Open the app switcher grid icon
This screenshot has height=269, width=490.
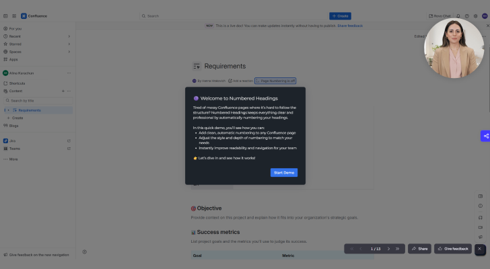click(x=14, y=16)
